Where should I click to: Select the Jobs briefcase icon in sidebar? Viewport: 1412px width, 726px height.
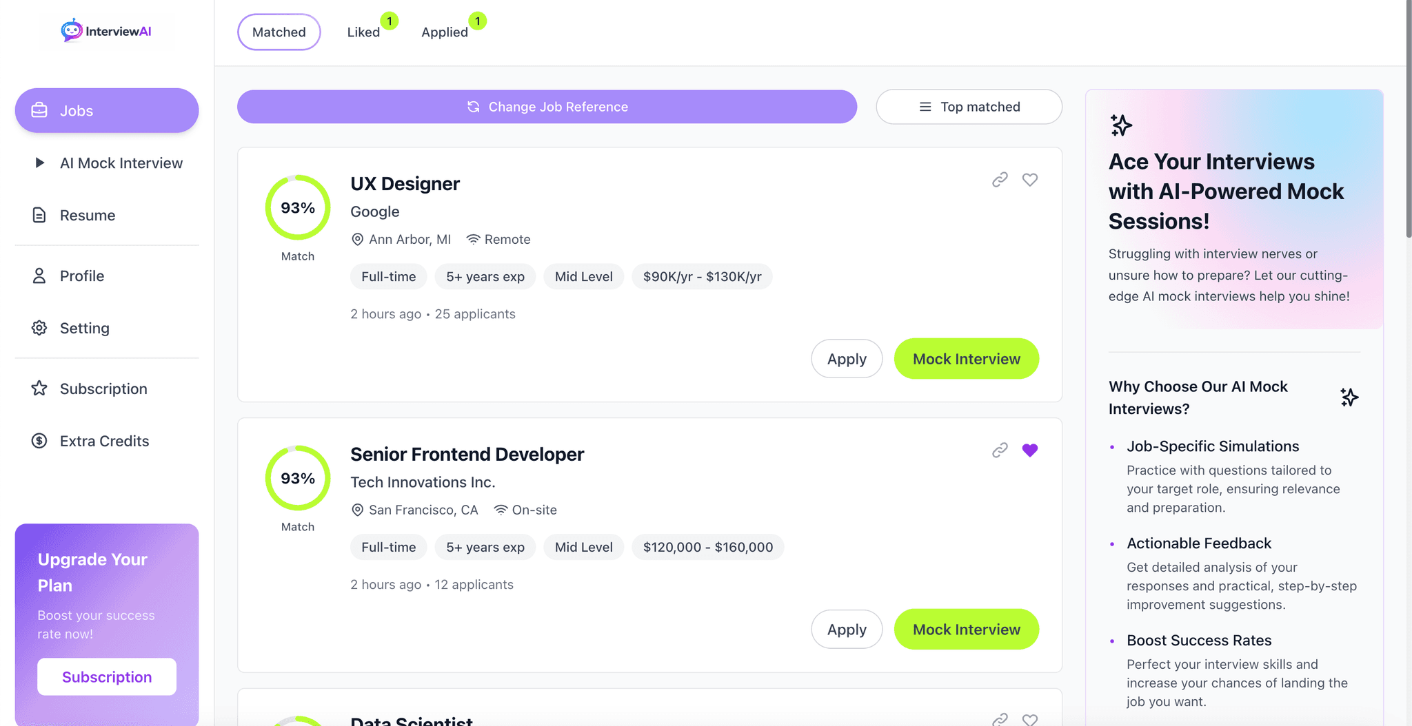[x=40, y=110]
